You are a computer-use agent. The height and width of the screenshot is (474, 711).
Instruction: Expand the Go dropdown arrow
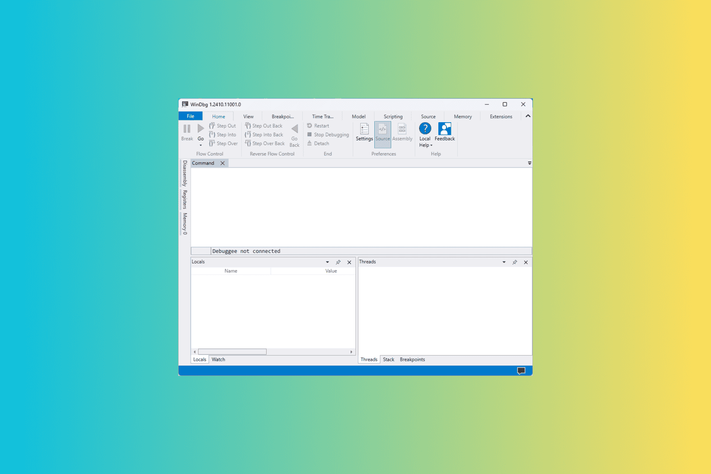(200, 145)
